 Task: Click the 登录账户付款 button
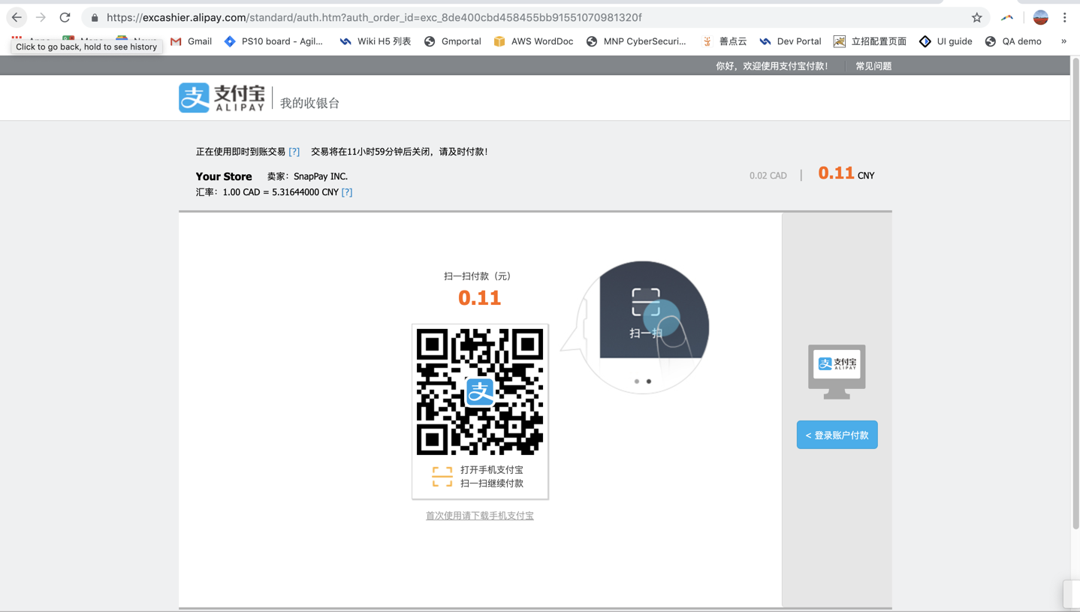tap(837, 435)
